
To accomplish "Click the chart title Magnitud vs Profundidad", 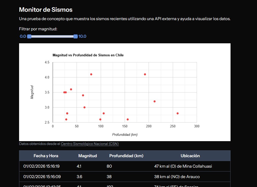I will pos(88,55).
